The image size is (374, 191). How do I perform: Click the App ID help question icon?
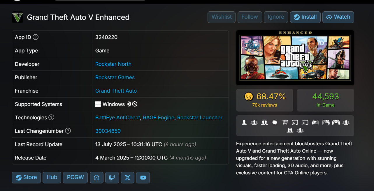[x=36, y=37]
